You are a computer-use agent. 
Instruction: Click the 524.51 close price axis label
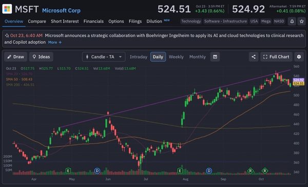tap(298, 84)
